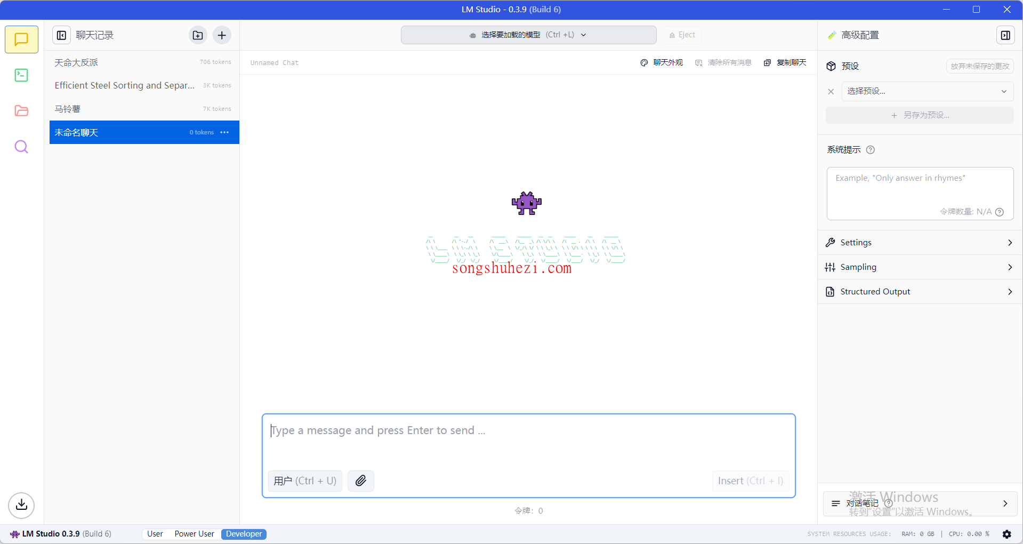Open app settings gear icon
1023x544 pixels.
[1006, 534]
